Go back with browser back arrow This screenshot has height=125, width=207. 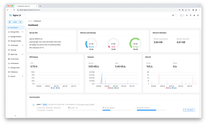tap(8, 10)
